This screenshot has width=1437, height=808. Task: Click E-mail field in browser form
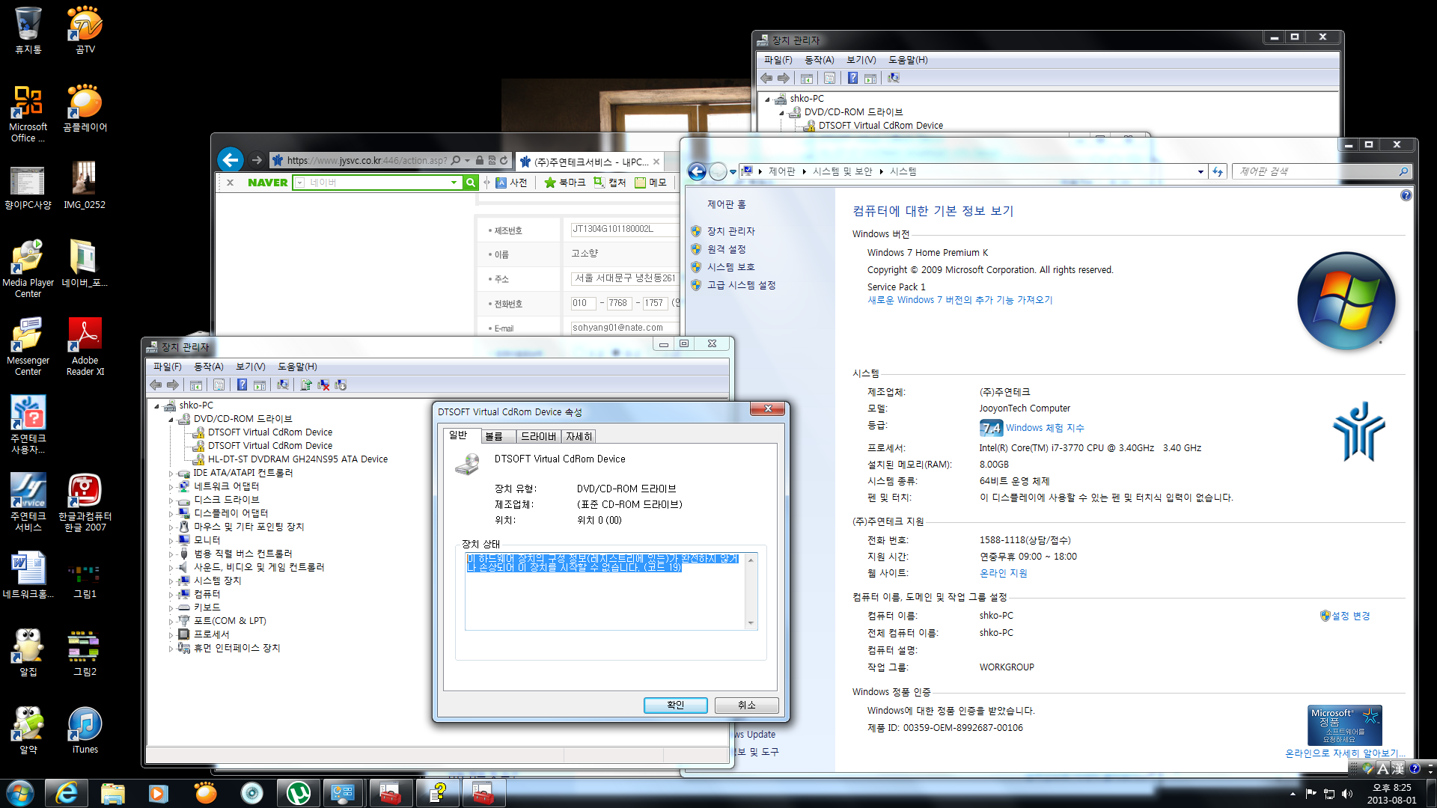point(624,328)
